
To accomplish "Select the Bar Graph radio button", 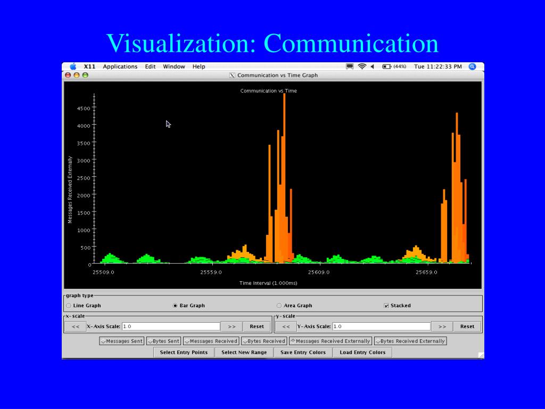I will [175, 305].
